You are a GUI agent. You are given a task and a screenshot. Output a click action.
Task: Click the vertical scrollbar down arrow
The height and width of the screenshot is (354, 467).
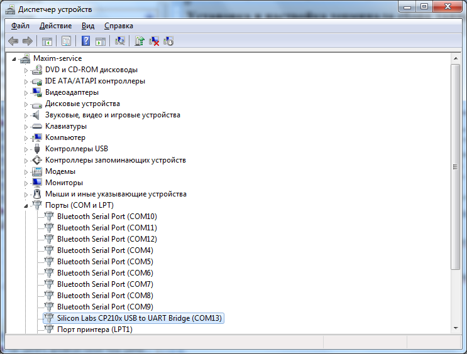click(x=456, y=328)
